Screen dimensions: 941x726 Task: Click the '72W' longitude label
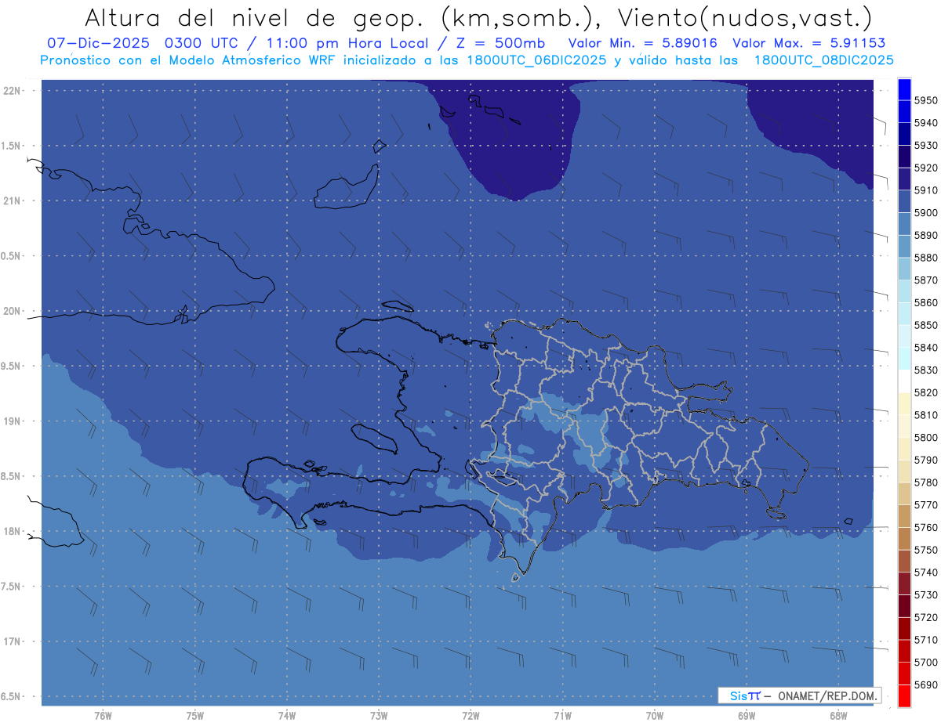pyautogui.click(x=471, y=716)
